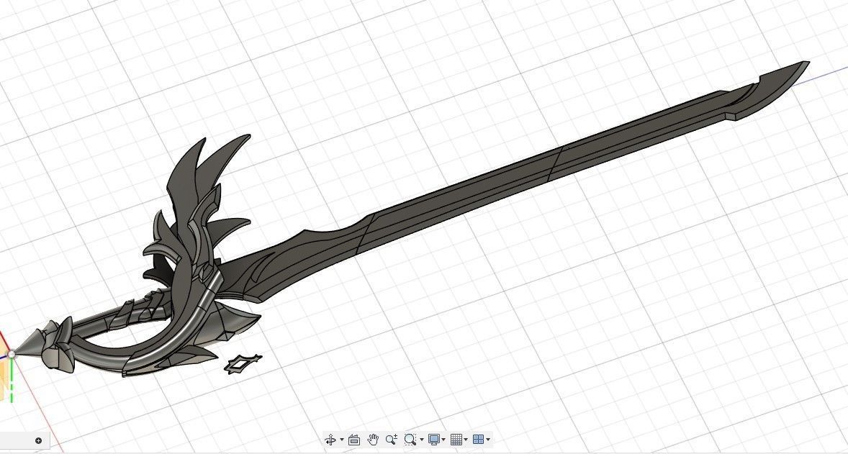Open the Viewports layout icon
This screenshot has height=454, width=848.
(x=479, y=440)
